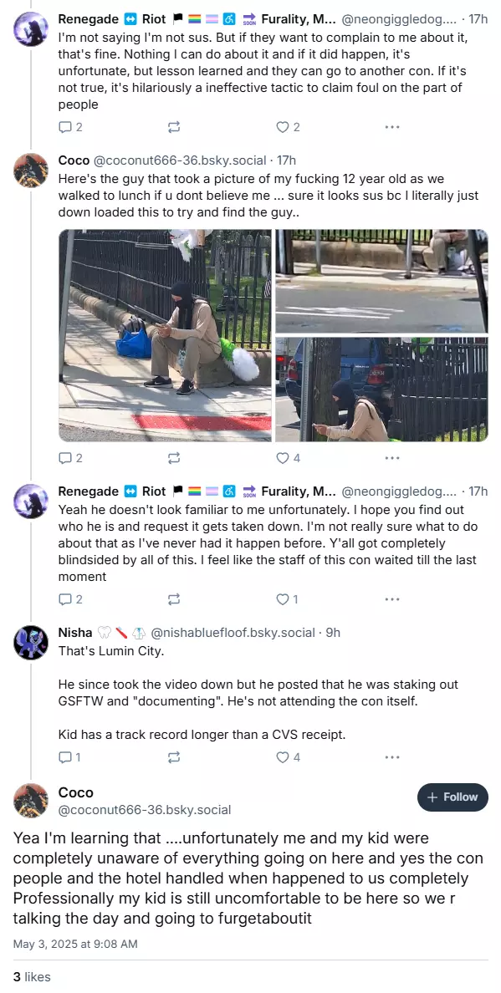Open the May 3, 2025 timestamp
The height and width of the screenshot is (993, 501).
click(x=75, y=944)
